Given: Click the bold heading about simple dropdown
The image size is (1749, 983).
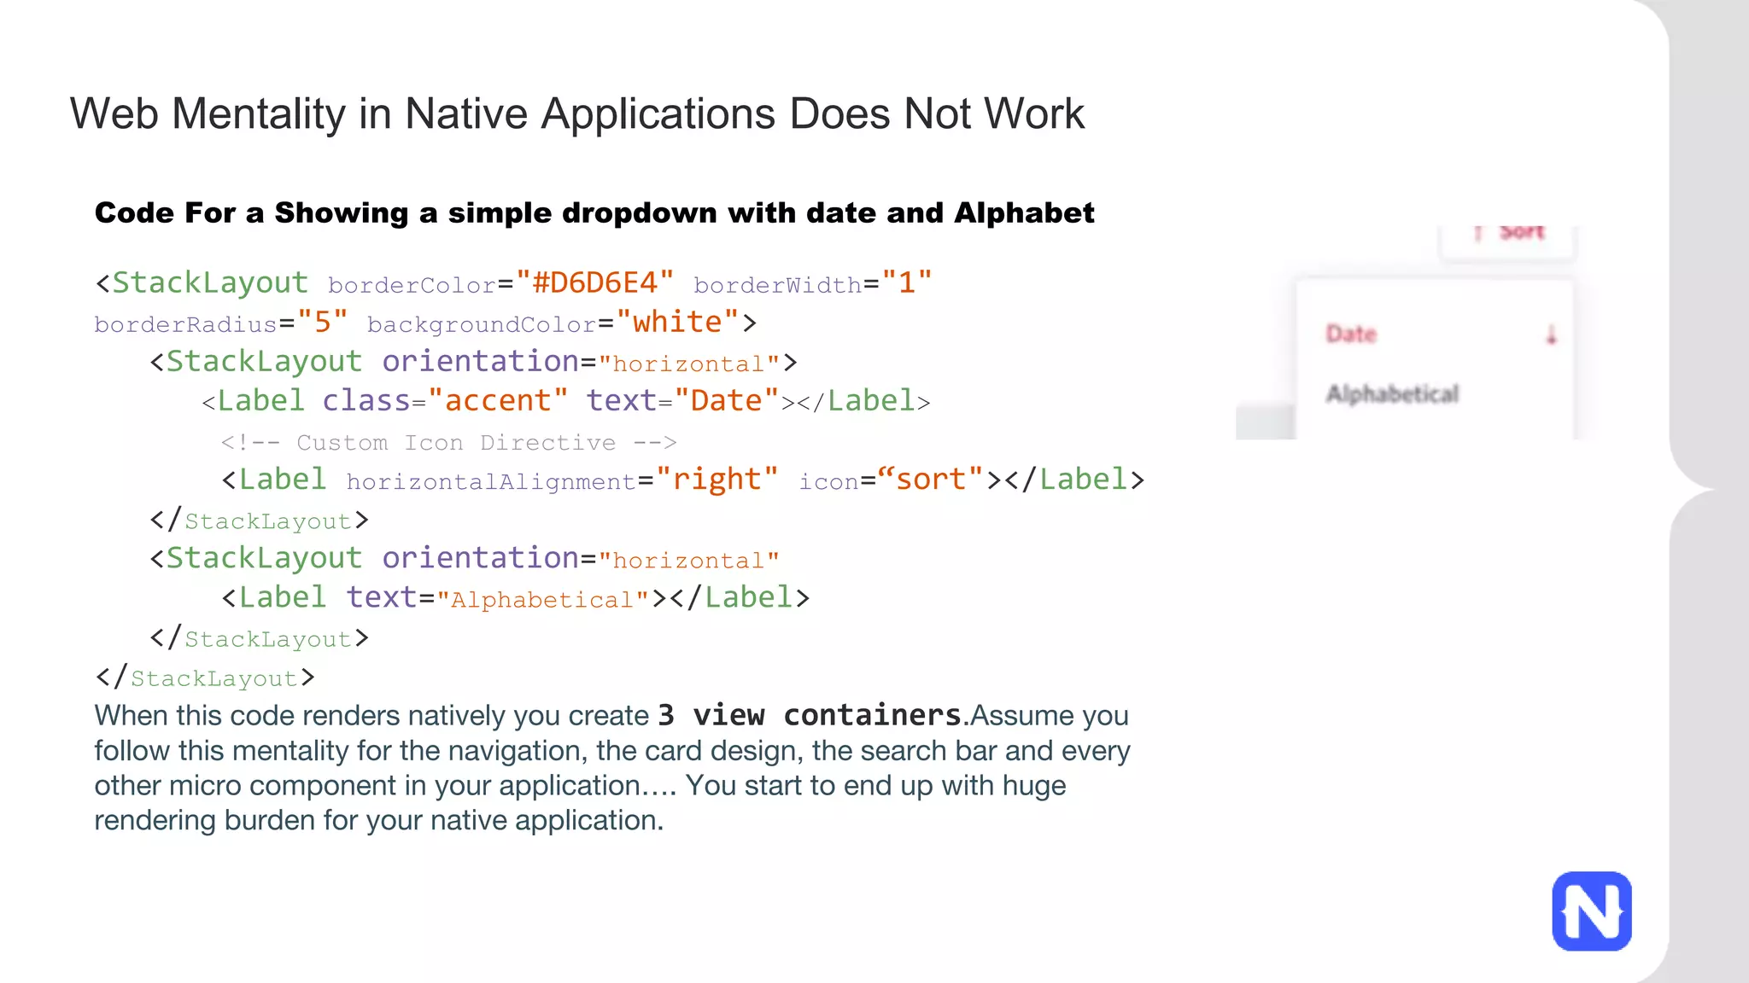Looking at the screenshot, I should pos(594,212).
